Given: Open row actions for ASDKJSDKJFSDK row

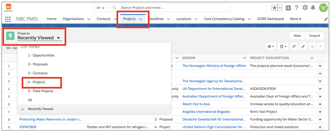Looking at the screenshot, I should coord(320,89).
